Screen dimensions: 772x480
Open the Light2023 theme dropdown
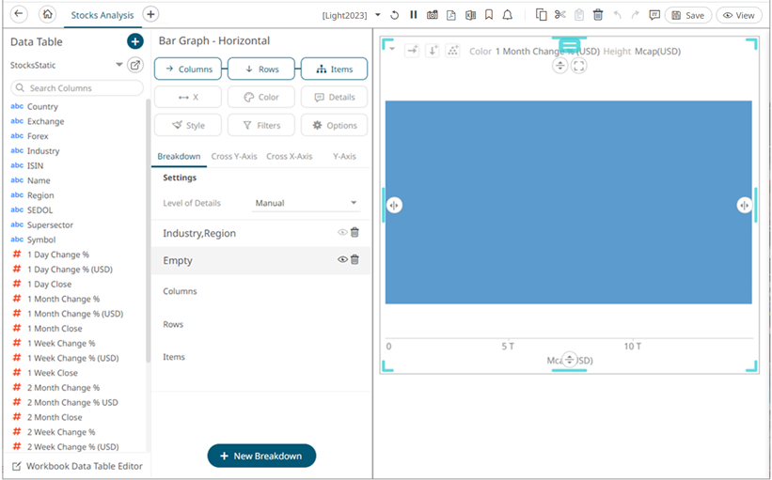point(378,15)
